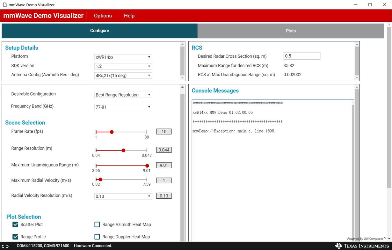The image size is (392, 250).
Task: Open the Help menu
Action: pos(129,16)
